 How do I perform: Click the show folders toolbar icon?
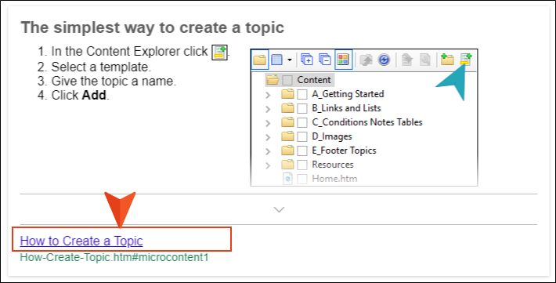pos(259,60)
